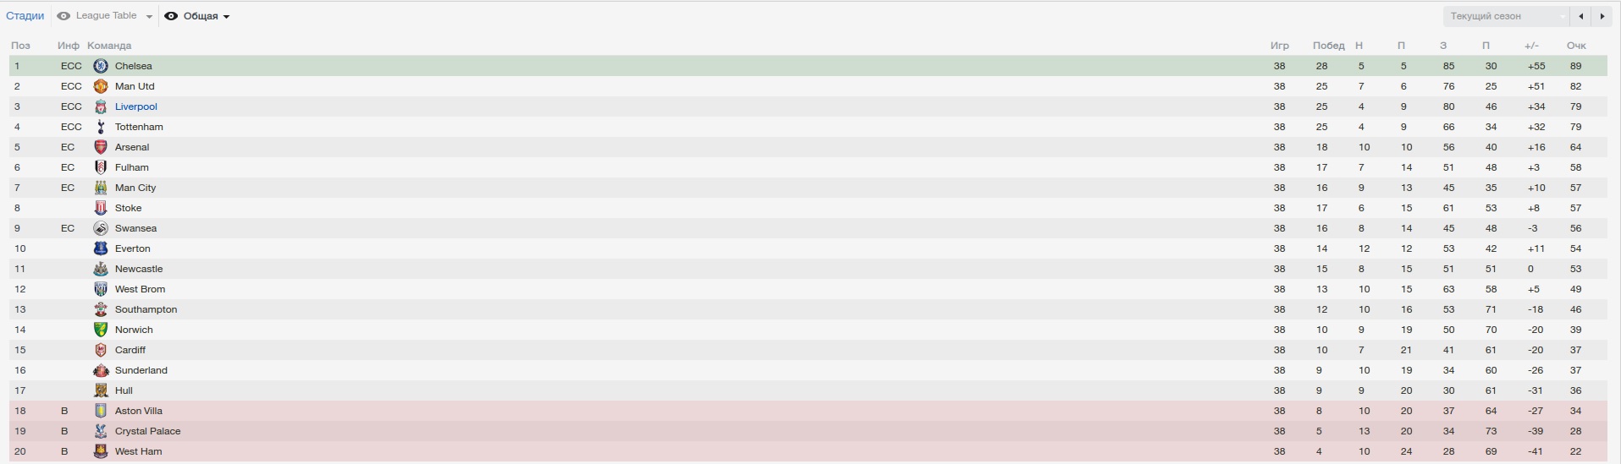Open the League Table view dropdown

(106, 16)
